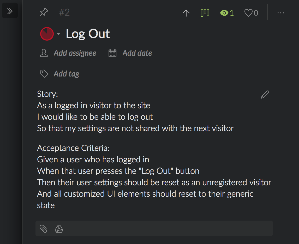This screenshot has height=244, width=299.
Task: Attach a file using the paperclip icon
Action: (43, 229)
